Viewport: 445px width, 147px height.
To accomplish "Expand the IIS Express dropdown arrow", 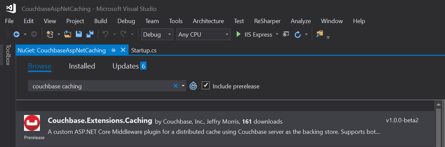I will 277,34.
